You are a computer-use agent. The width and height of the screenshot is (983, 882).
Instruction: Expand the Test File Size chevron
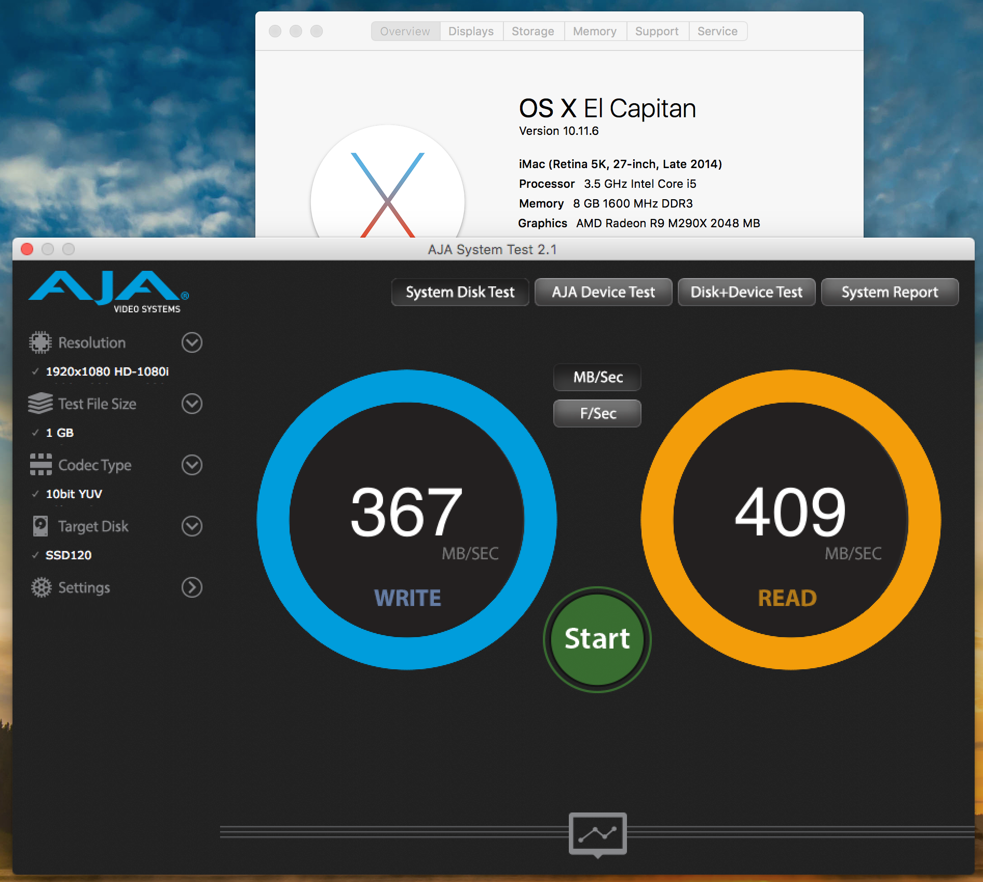tap(192, 404)
